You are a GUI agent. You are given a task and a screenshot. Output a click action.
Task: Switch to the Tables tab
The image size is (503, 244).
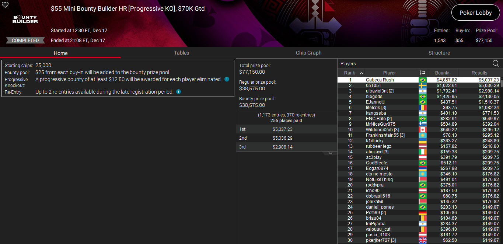point(181,53)
